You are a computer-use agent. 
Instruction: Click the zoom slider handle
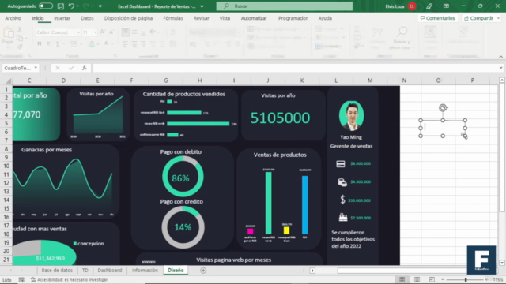(x=466, y=280)
